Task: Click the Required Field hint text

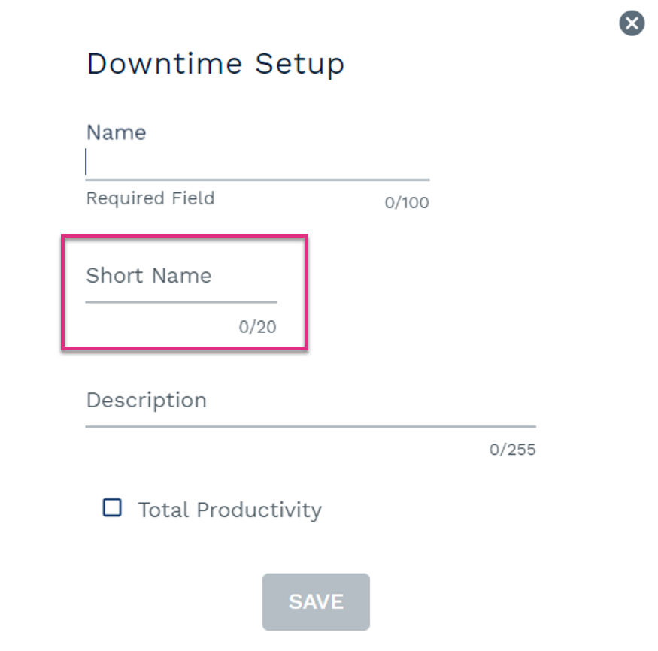Action: [150, 198]
